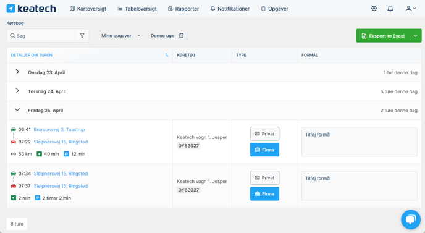Collapse the Fredag 25. April group

(x=17, y=110)
